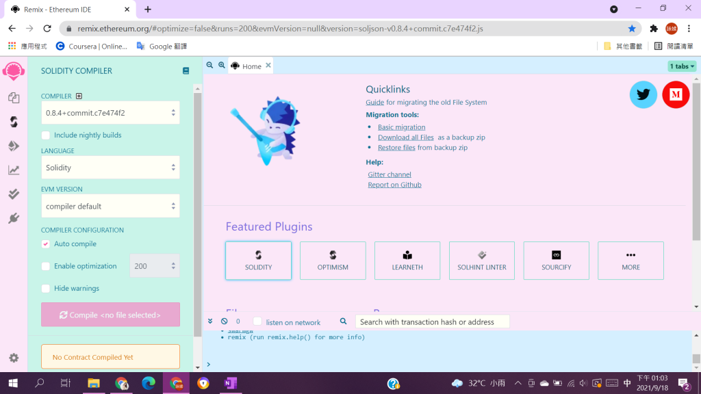Open the Remix Medium icon
The image size is (701, 394).
(x=676, y=94)
